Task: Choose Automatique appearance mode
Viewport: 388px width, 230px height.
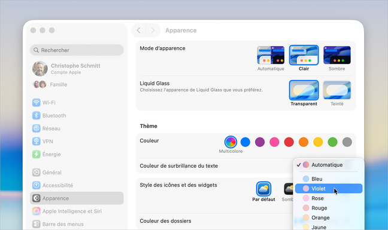Action: [x=271, y=59]
